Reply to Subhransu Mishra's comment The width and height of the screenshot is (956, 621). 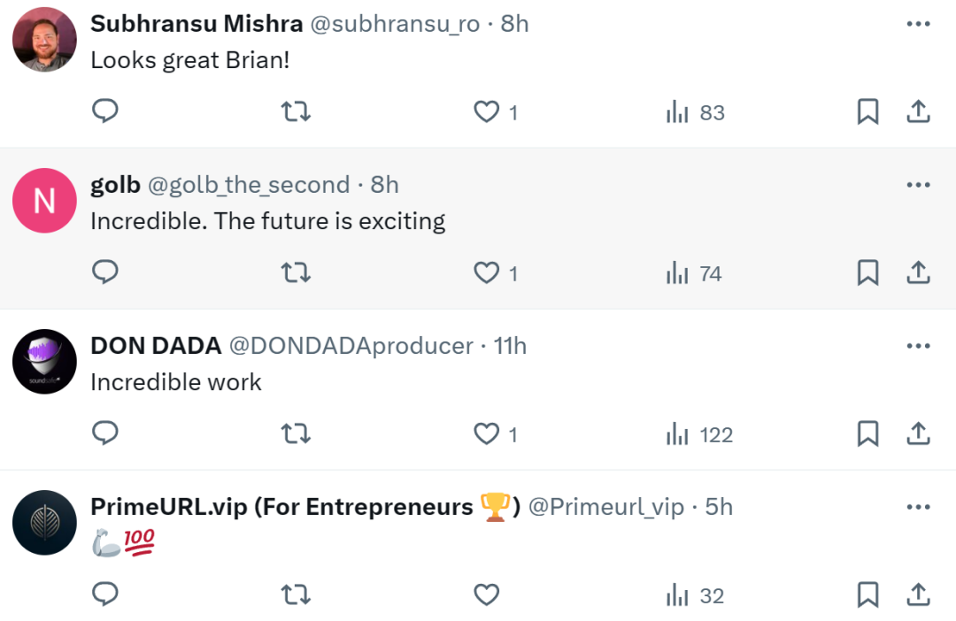coord(105,111)
